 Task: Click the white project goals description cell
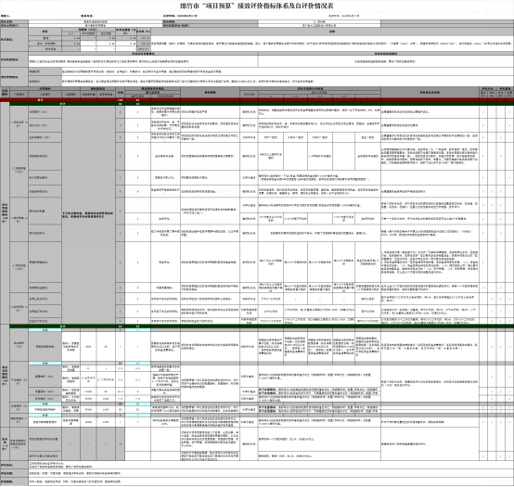click(x=143, y=61)
